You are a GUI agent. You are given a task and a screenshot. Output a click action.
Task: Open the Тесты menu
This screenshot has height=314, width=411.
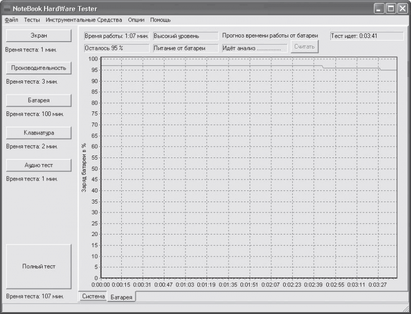click(32, 20)
